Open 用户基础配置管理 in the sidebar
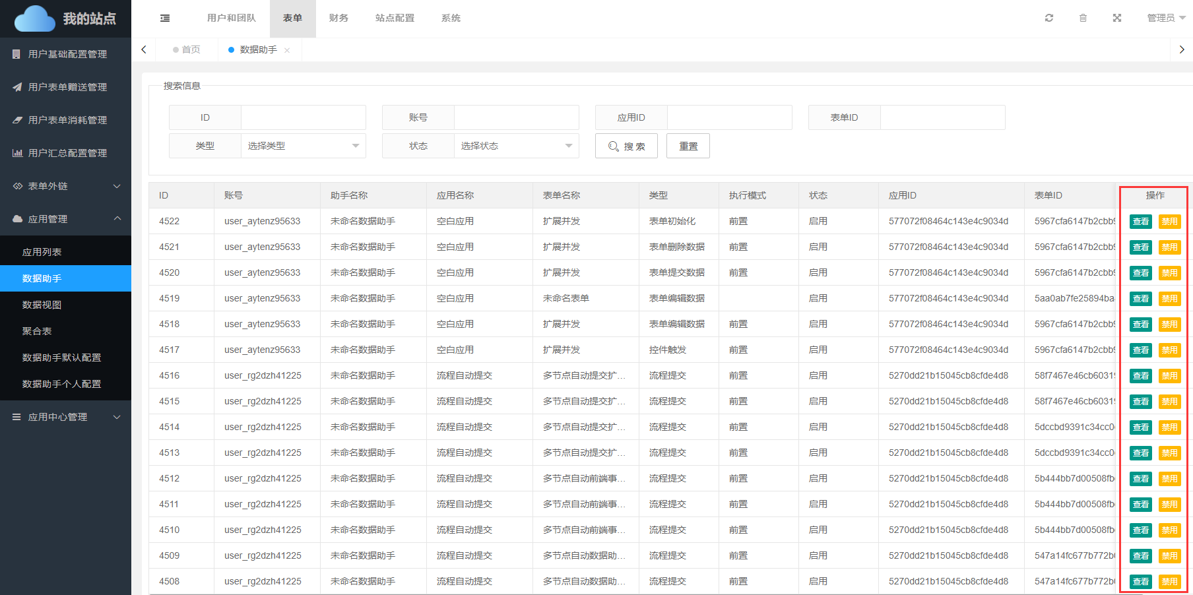 tap(66, 54)
